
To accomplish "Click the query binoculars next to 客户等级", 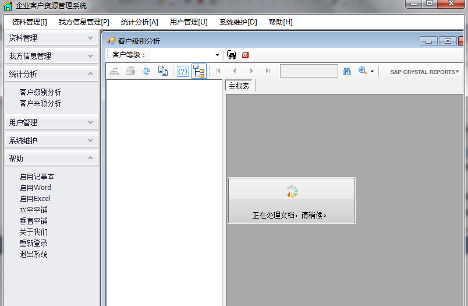I will pos(232,55).
